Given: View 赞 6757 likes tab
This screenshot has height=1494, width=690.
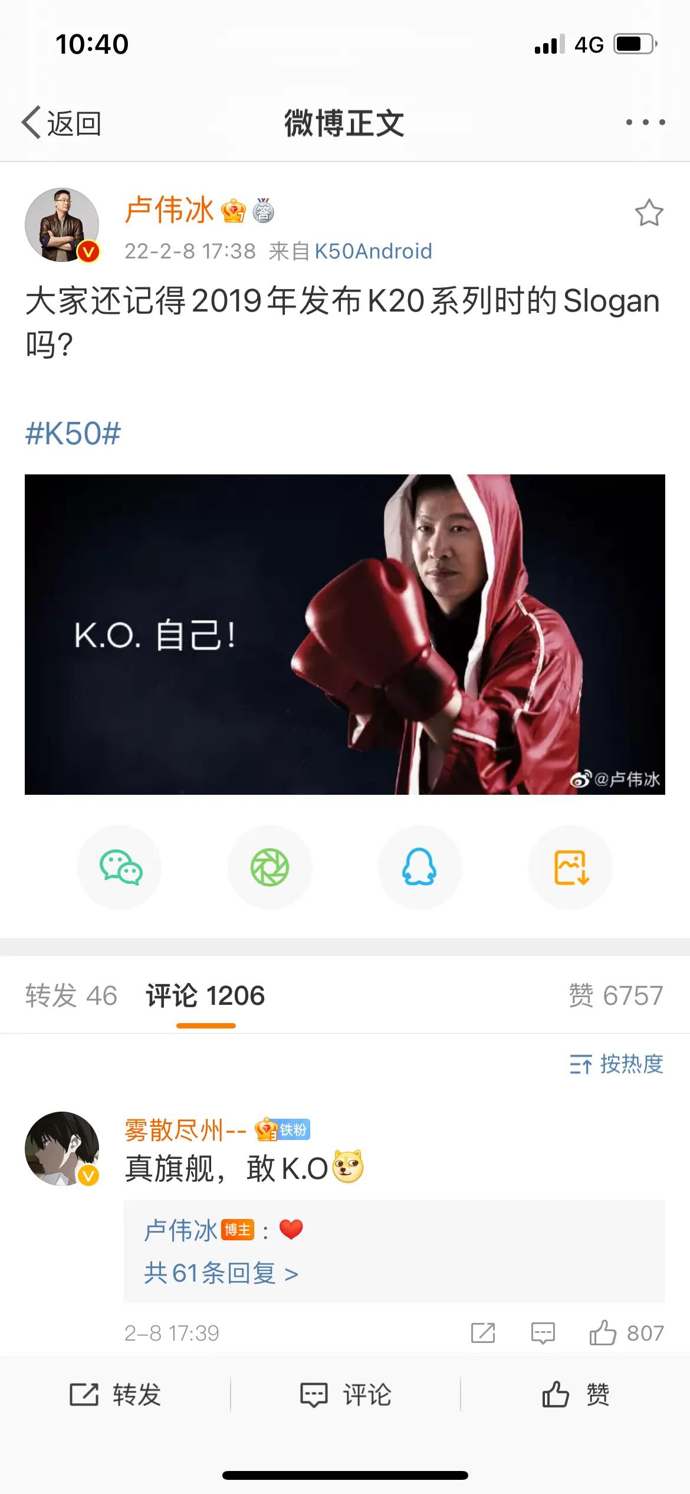Looking at the screenshot, I should [x=616, y=995].
